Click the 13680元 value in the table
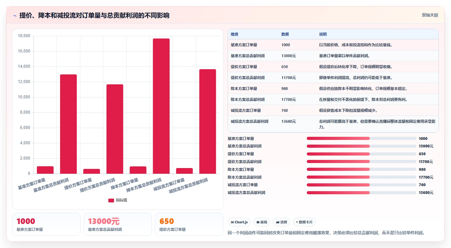The image size is (451, 248). [289, 122]
